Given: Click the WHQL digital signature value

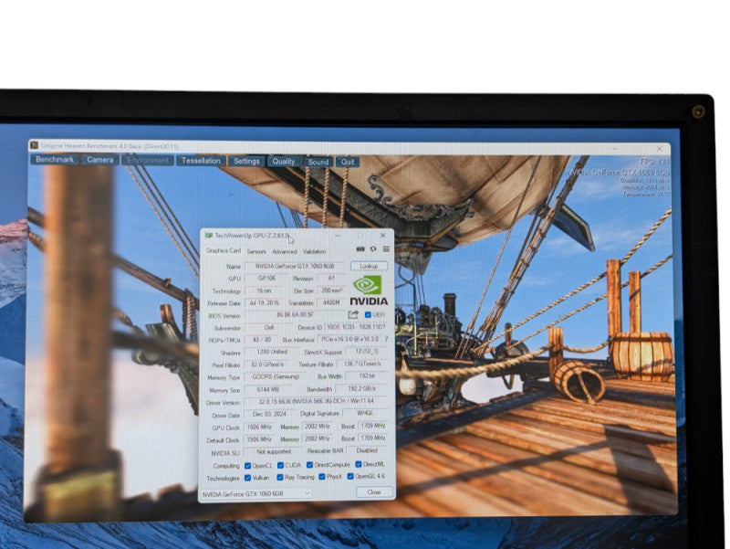Looking at the screenshot, I should 365,413.
